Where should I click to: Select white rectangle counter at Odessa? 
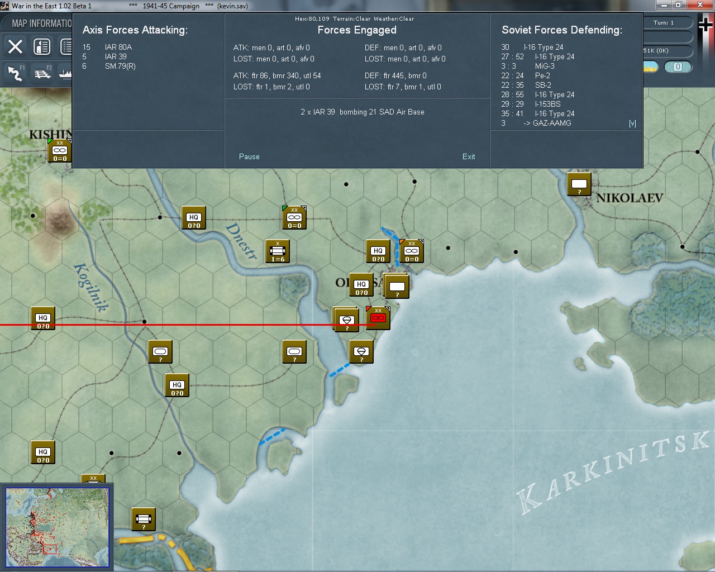(397, 287)
